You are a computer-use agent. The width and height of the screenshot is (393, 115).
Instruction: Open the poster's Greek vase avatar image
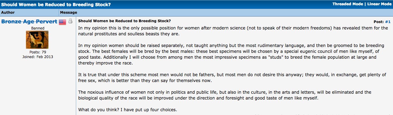point(37,40)
